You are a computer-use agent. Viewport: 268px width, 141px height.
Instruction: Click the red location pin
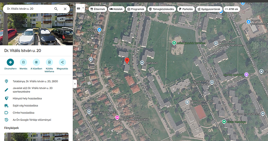[x=127, y=61]
